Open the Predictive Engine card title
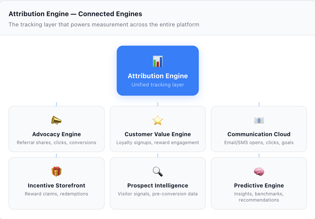The height and width of the screenshot is (219, 315). click(259, 186)
